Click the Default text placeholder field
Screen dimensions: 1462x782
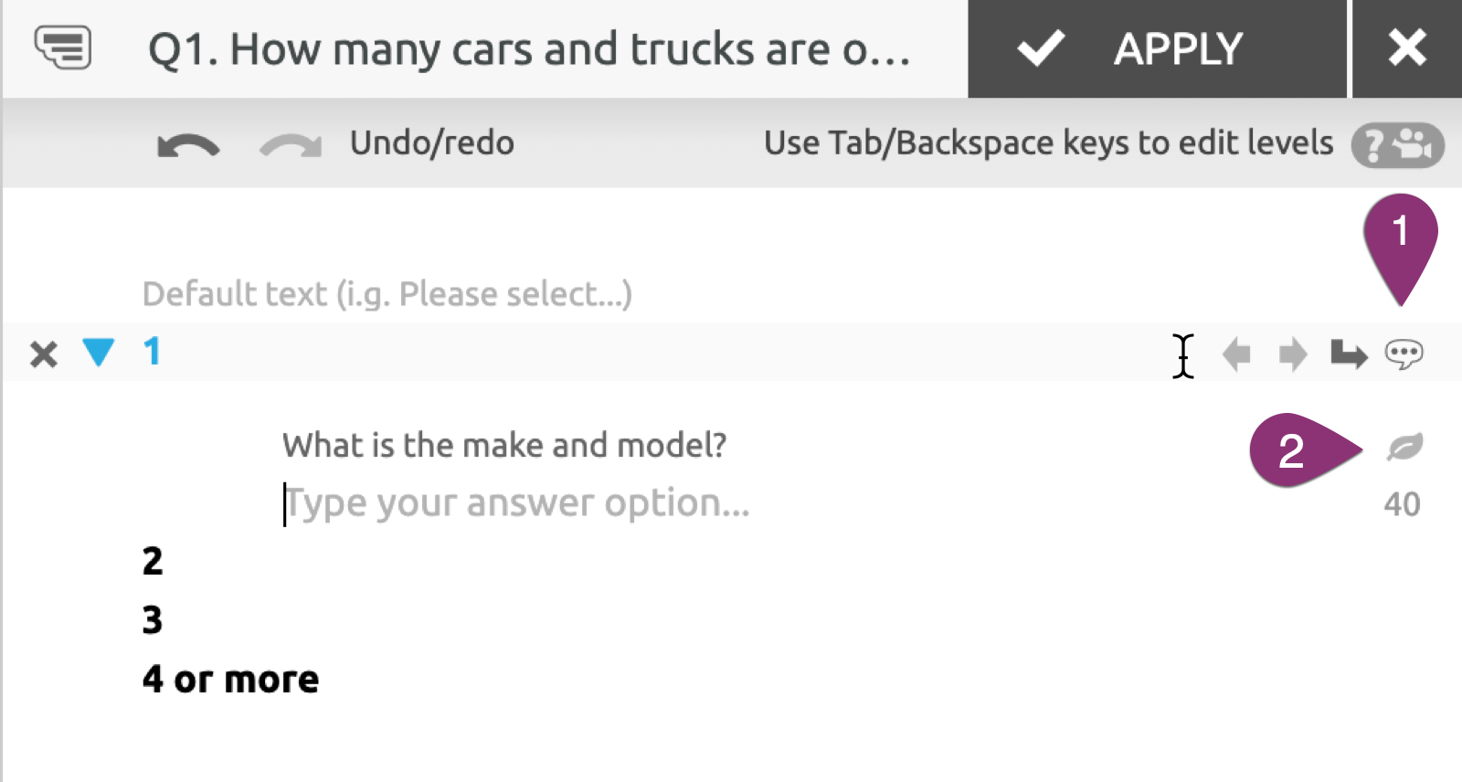click(x=387, y=294)
